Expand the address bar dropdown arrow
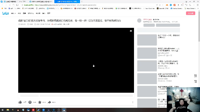Viewport: 200px width, 112px height. pos(163,5)
